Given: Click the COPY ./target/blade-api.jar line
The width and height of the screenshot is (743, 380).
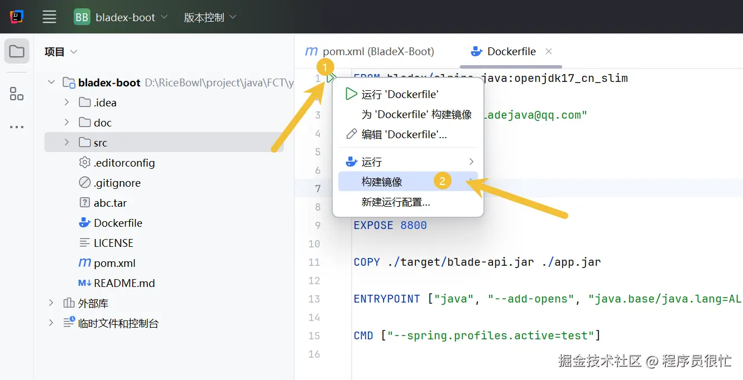Looking at the screenshot, I should pos(477,262).
